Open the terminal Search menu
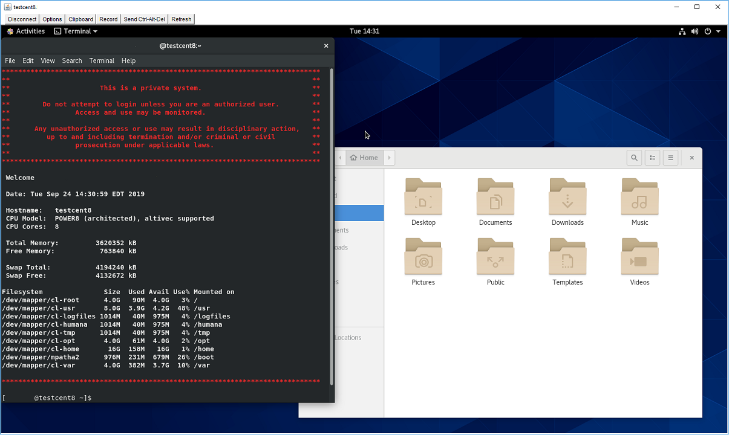The height and width of the screenshot is (435, 729). (72, 60)
